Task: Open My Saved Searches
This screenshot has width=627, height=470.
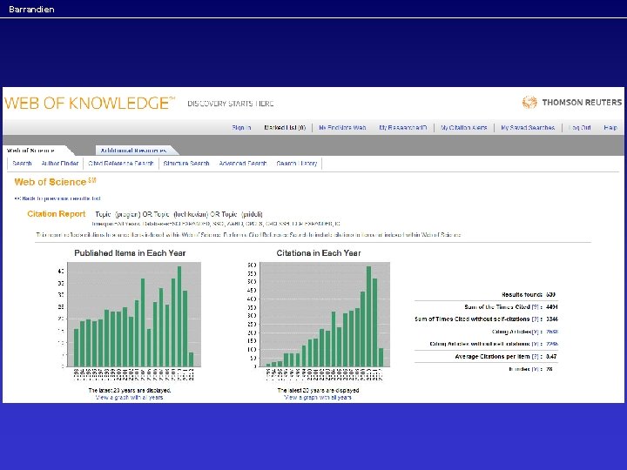Action: (x=528, y=127)
